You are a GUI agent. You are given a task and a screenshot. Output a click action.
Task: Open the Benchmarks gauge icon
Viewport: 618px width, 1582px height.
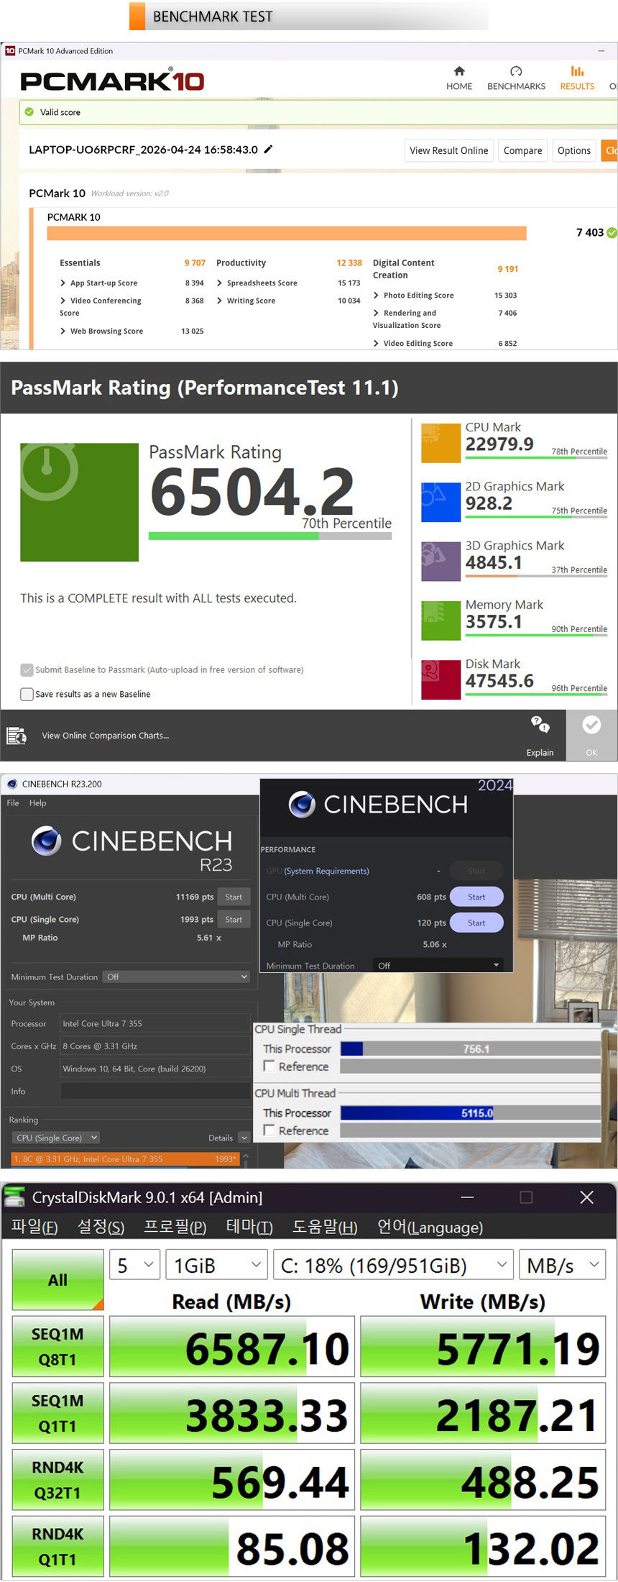pos(516,72)
